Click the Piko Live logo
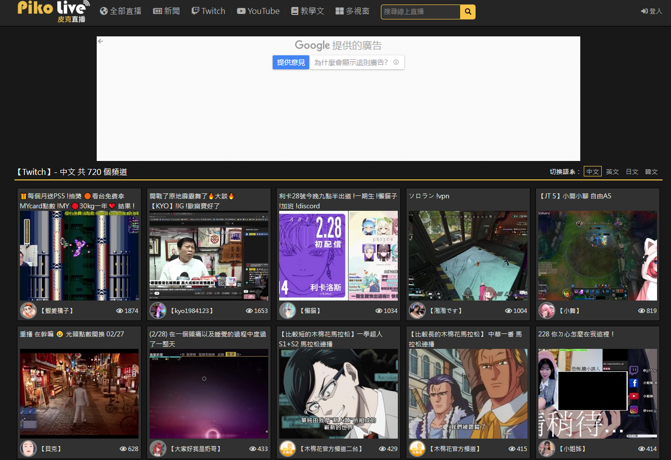The height and width of the screenshot is (460, 671). click(x=53, y=11)
